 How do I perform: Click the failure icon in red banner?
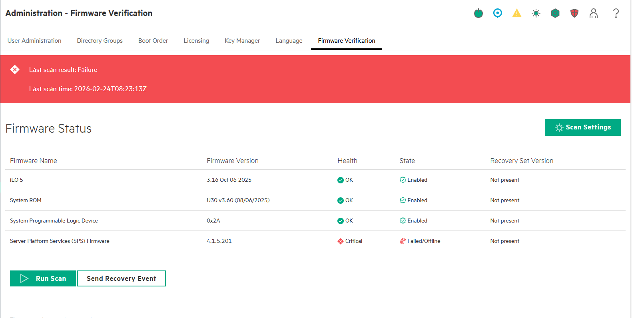(15, 70)
